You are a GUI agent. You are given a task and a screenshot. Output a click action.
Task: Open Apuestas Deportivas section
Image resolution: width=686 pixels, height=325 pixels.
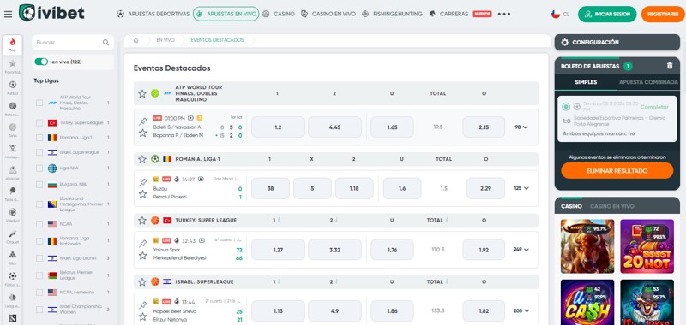[153, 14]
